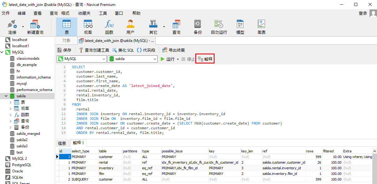Switch to the 信息 (Info) result tab
The image size is (377, 184).
62,143
